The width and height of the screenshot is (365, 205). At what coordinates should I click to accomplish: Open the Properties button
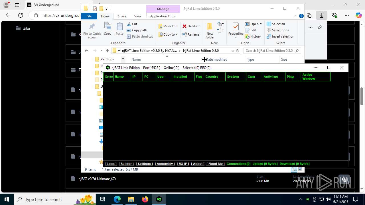236,31
